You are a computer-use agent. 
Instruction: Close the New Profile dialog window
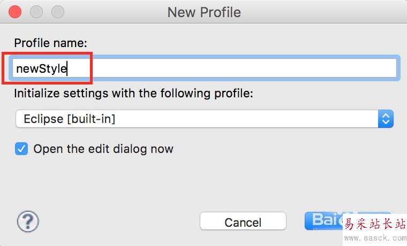(16, 11)
